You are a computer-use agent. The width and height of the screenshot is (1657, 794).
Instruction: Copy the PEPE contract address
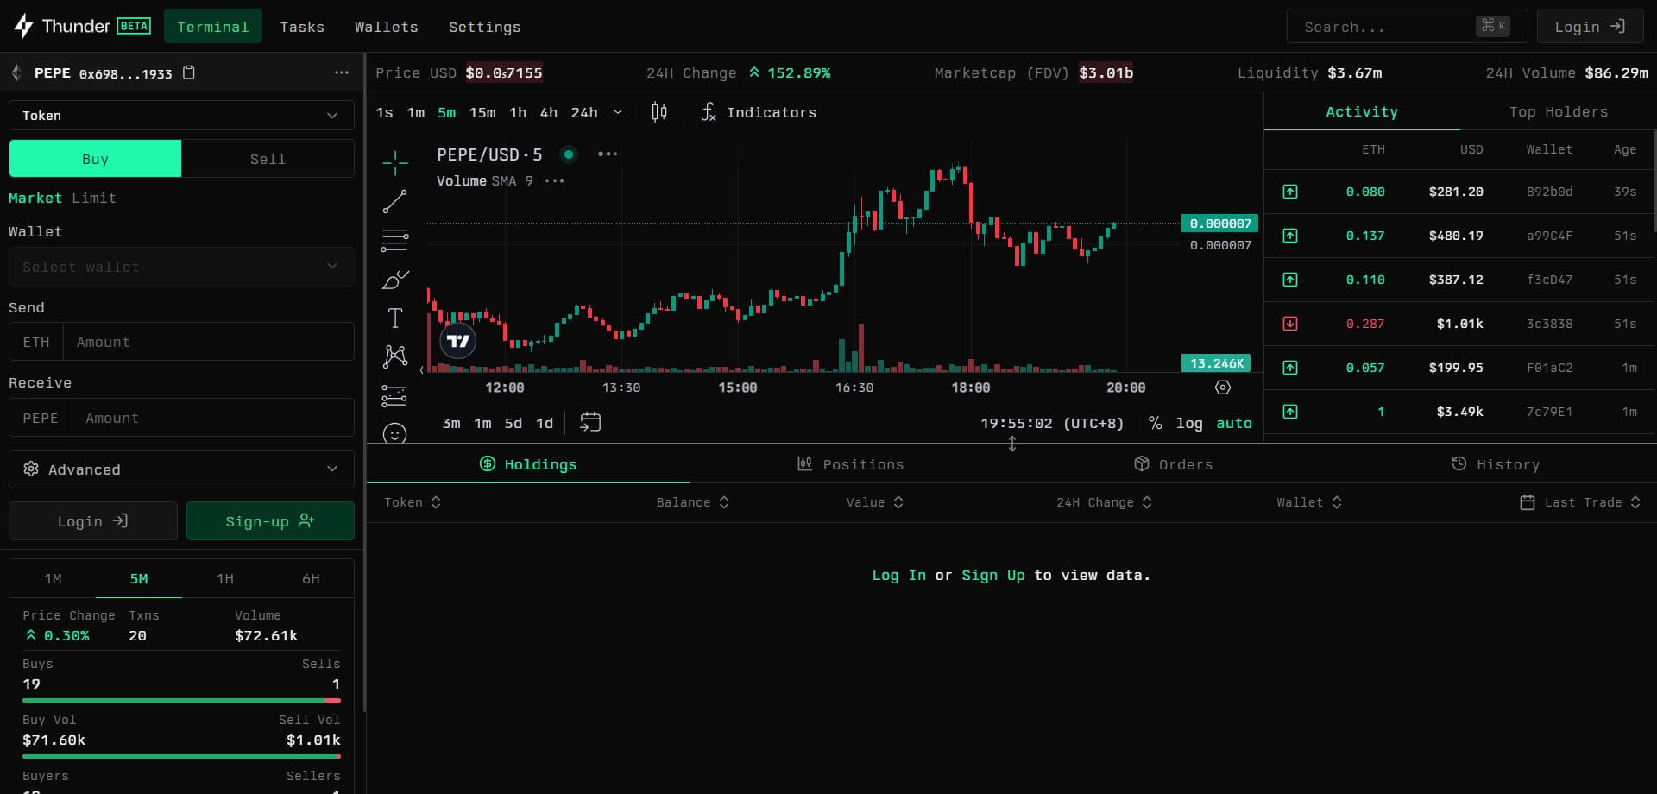pyautogui.click(x=189, y=73)
